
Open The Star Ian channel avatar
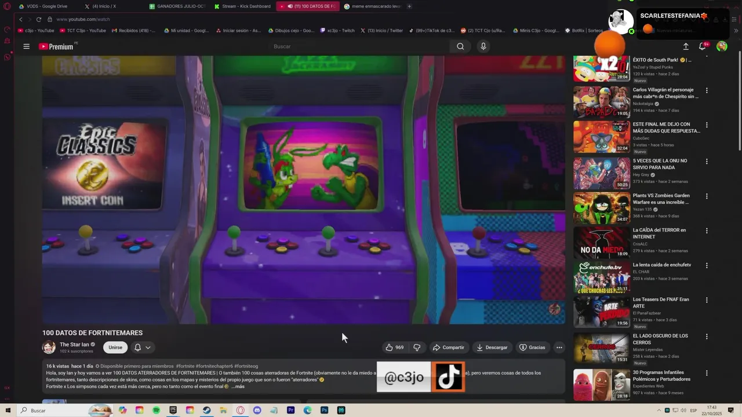[x=49, y=348]
